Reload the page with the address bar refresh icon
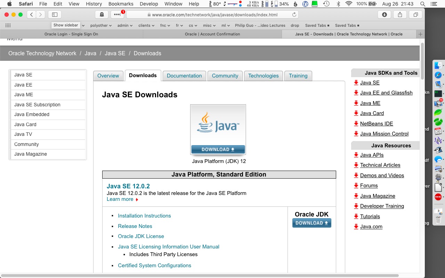 click(x=294, y=15)
